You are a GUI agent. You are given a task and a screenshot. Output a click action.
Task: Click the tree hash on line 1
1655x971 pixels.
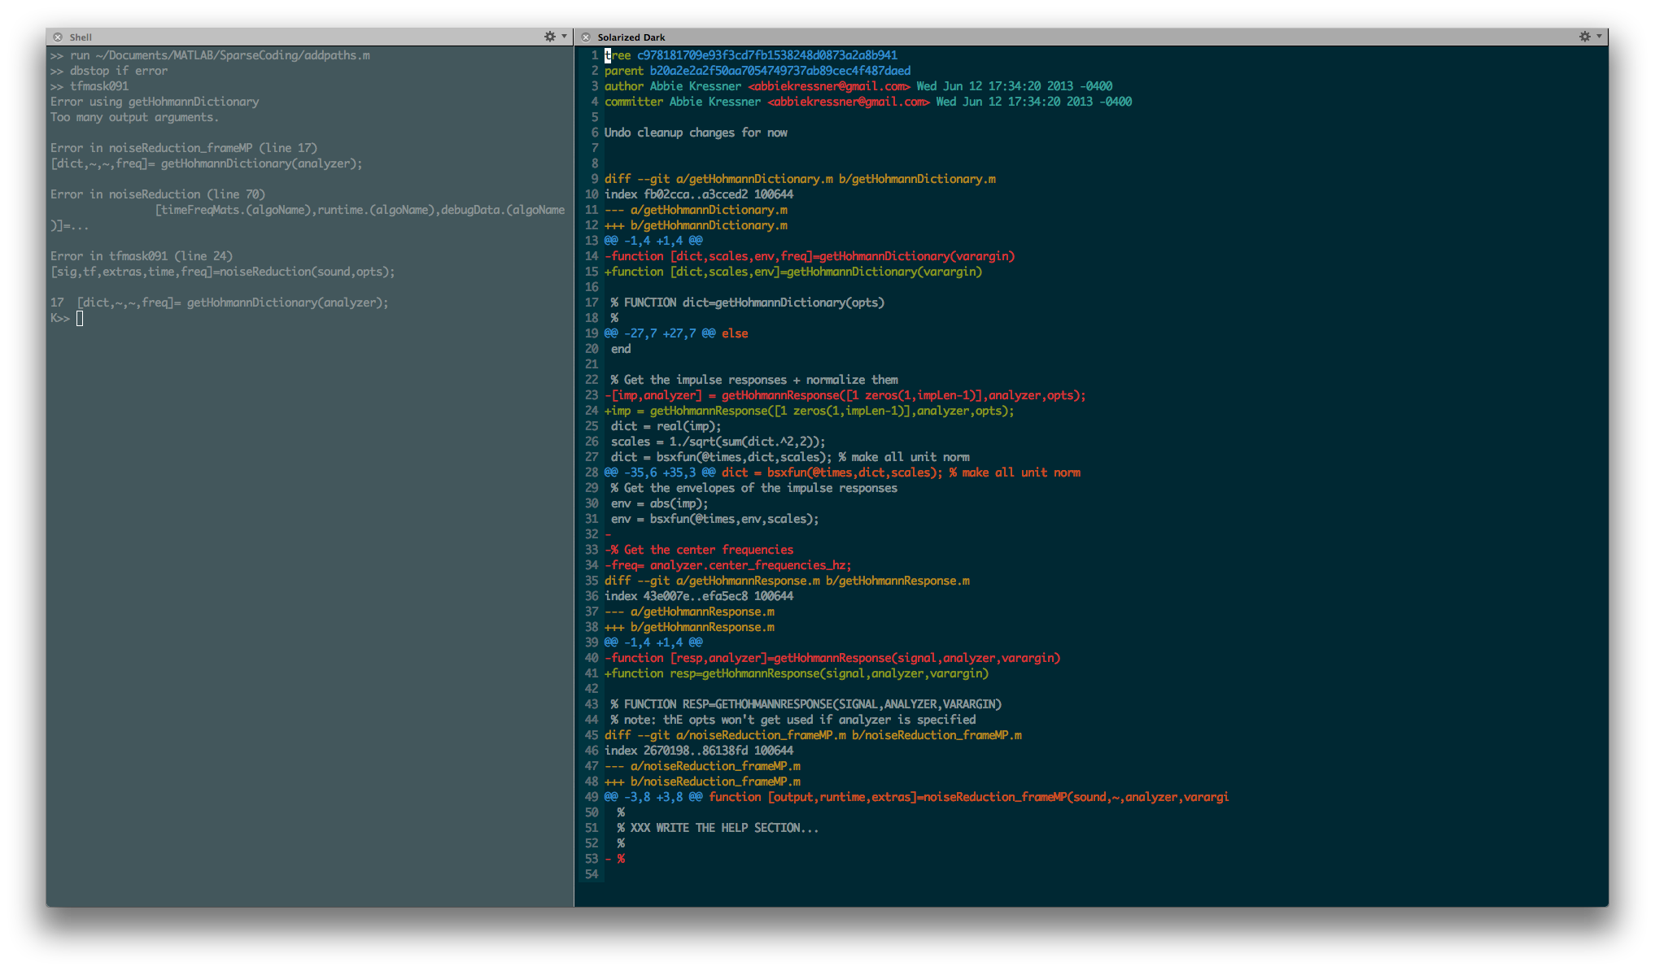pos(766,55)
